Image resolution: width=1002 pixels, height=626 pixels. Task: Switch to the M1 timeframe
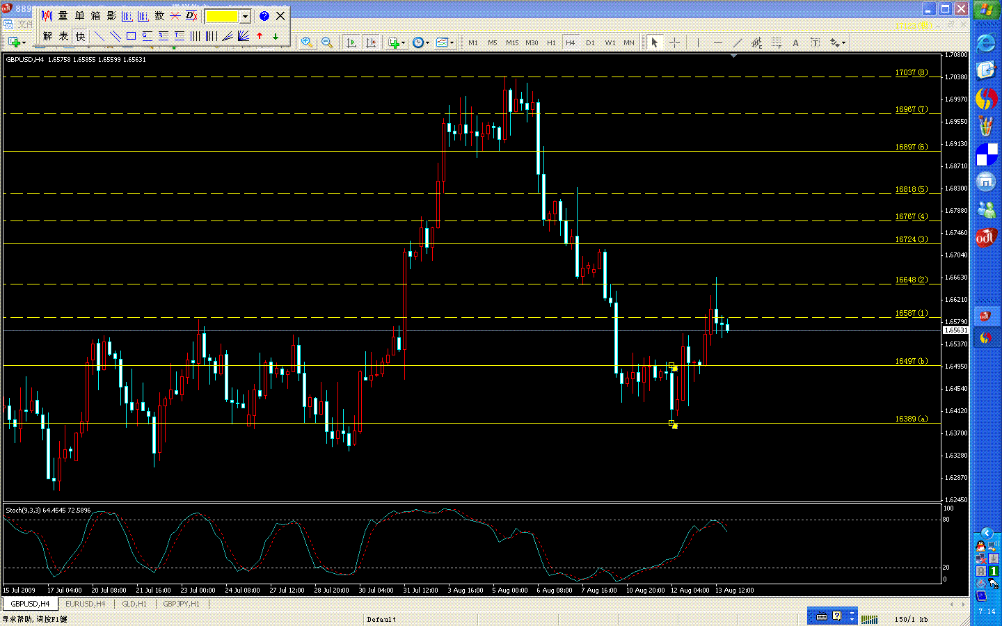pos(473,43)
